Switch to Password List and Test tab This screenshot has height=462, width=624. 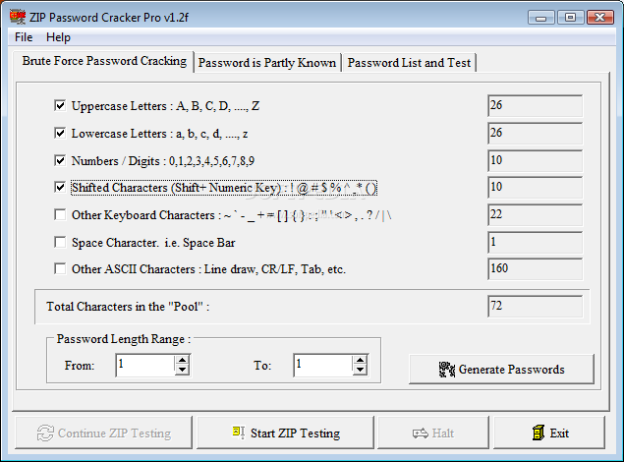tap(409, 62)
